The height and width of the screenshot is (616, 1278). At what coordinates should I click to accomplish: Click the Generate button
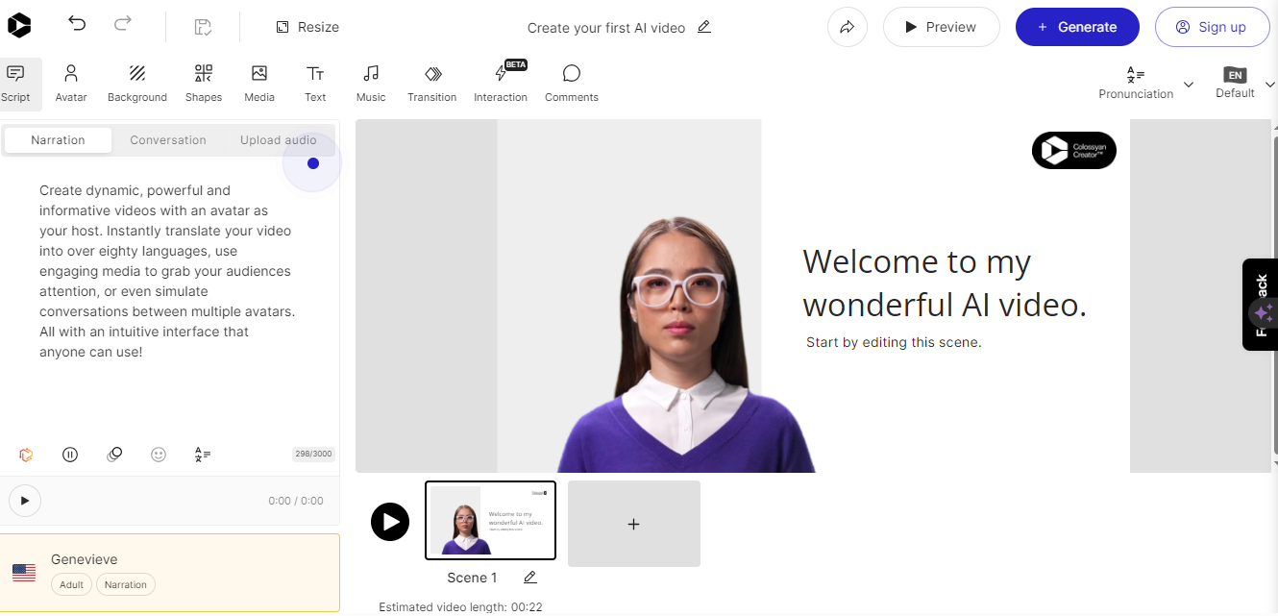click(1077, 26)
